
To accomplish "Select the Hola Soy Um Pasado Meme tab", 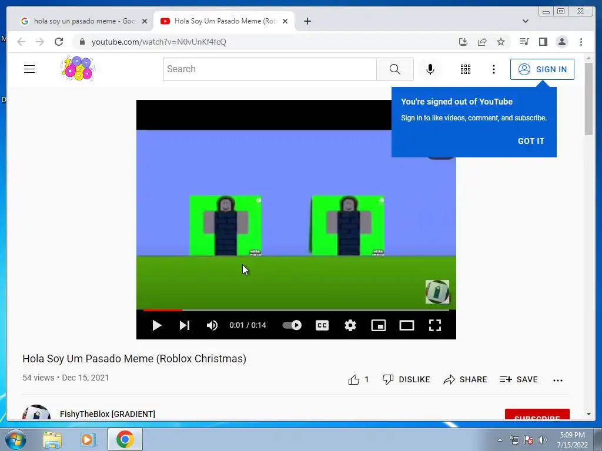I will pyautogui.click(x=225, y=21).
